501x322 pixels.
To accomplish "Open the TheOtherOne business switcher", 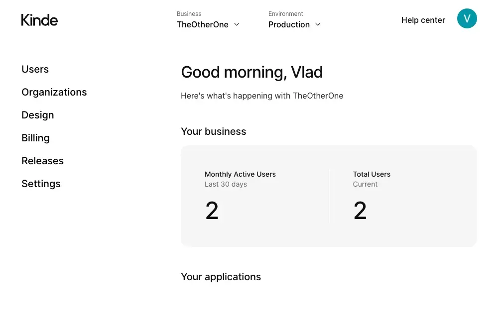I will coord(203,24).
